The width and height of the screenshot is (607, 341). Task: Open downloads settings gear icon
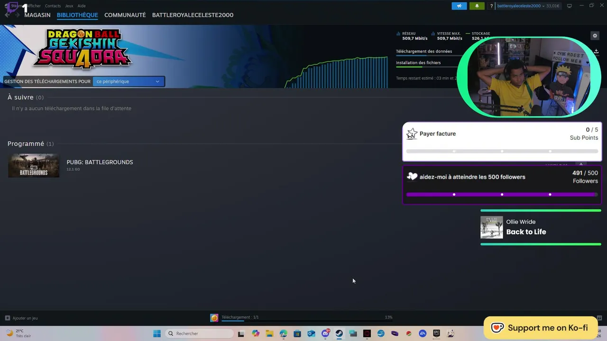(x=595, y=36)
